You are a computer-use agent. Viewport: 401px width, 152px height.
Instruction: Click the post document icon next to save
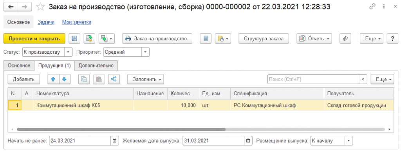point(90,39)
